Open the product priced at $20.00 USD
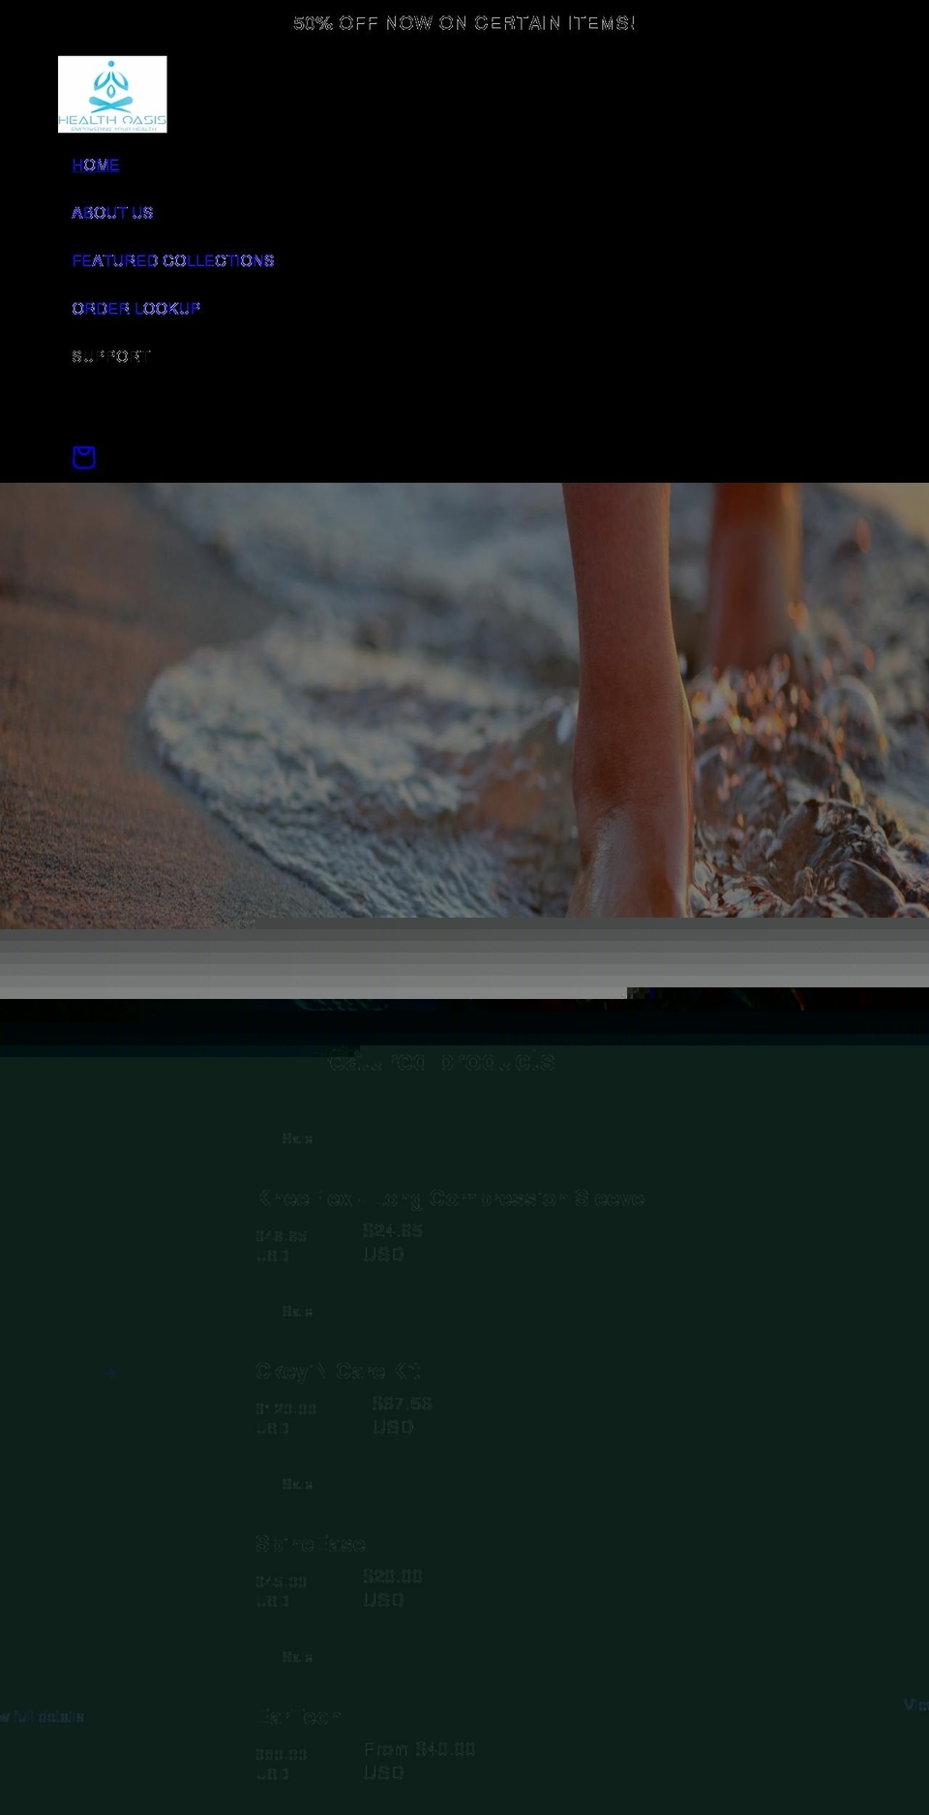This screenshot has width=929, height=1815. tap(311, 1544)
